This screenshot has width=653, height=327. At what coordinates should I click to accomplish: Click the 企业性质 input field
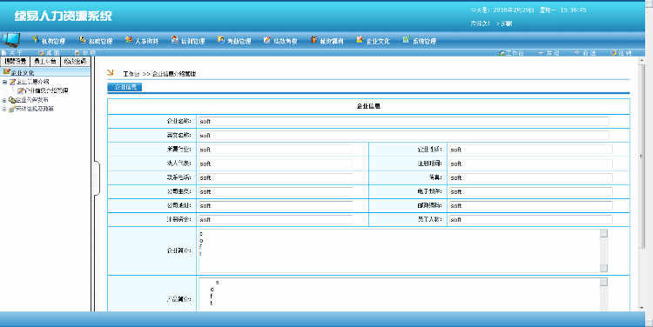pos(530,150)
